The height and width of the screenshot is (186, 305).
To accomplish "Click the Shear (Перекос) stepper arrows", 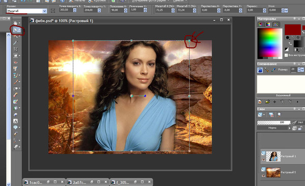I will (264, 10).
